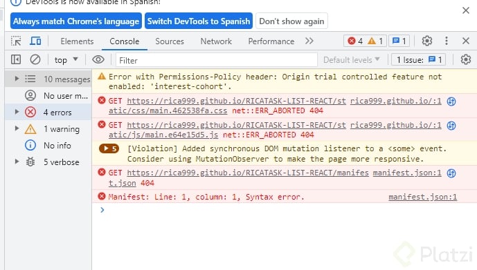This screenshot has width=477, height=270.
Task: Expand the 5 verbose group arrow
Action: click(17, 162)
